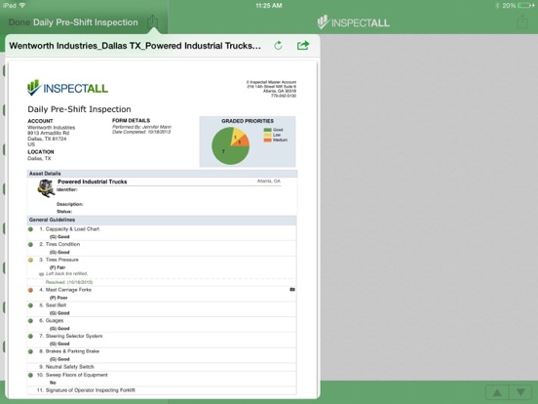This screenshot has height=404, width=538.
Task: Tap the LOCATION heading
Action: click(41, 152)
